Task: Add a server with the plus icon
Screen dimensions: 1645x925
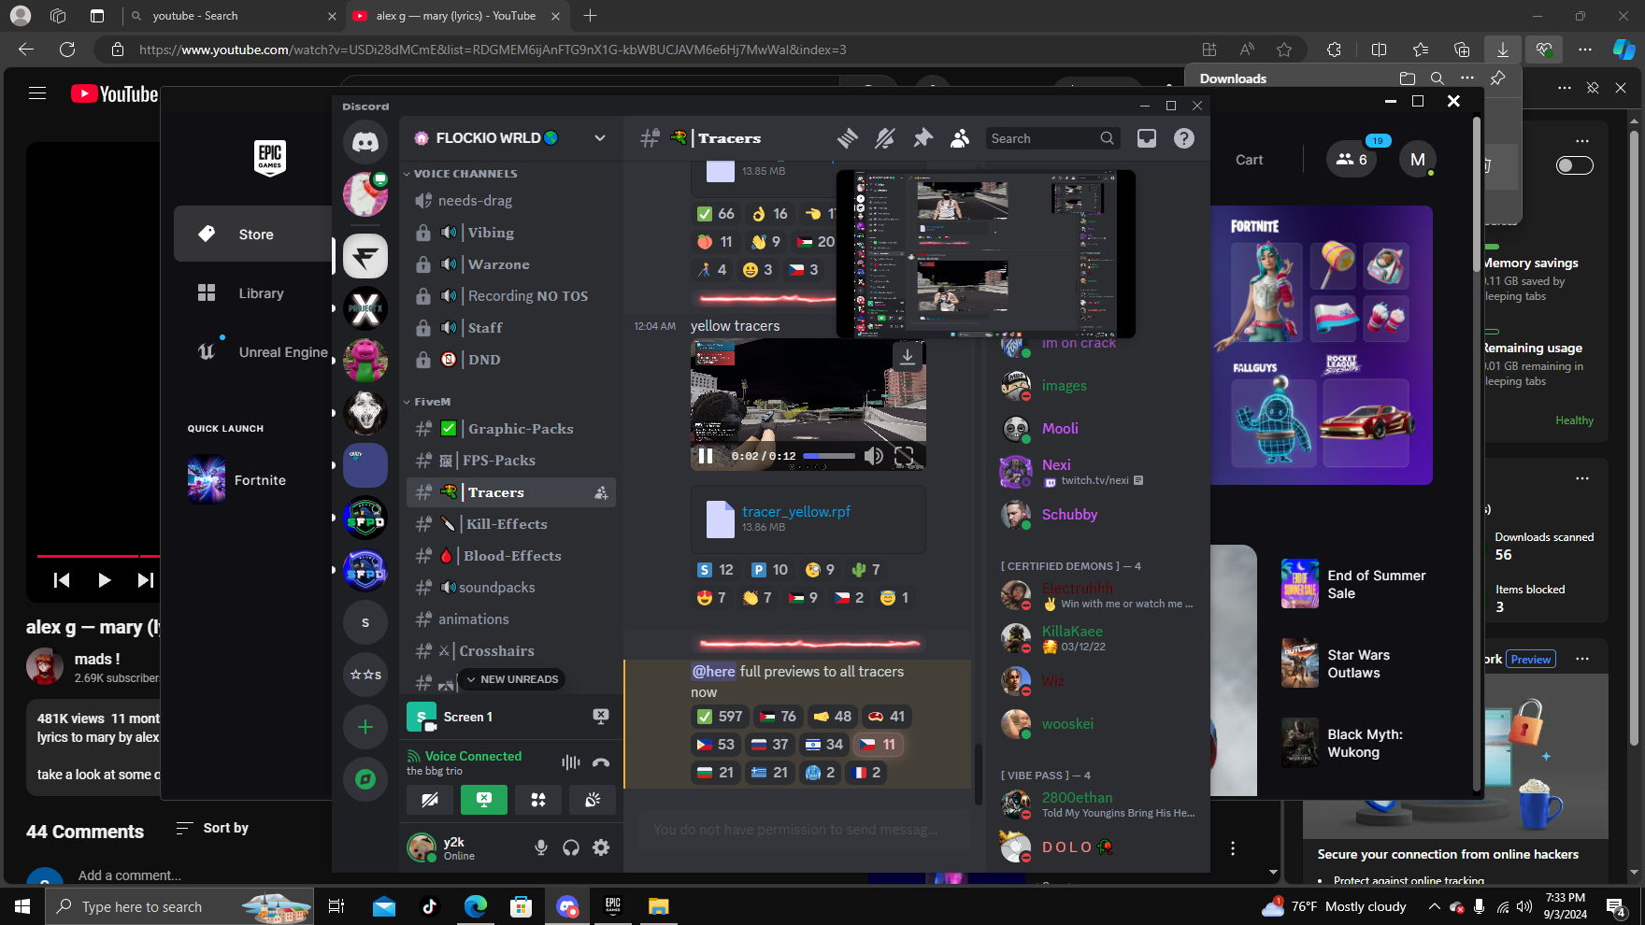Action: [x=365, y=727]
